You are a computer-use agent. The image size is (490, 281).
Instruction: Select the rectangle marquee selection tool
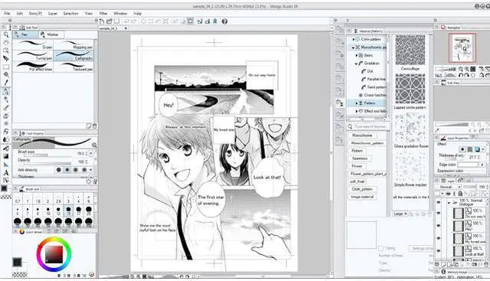[x=6, y=67]
